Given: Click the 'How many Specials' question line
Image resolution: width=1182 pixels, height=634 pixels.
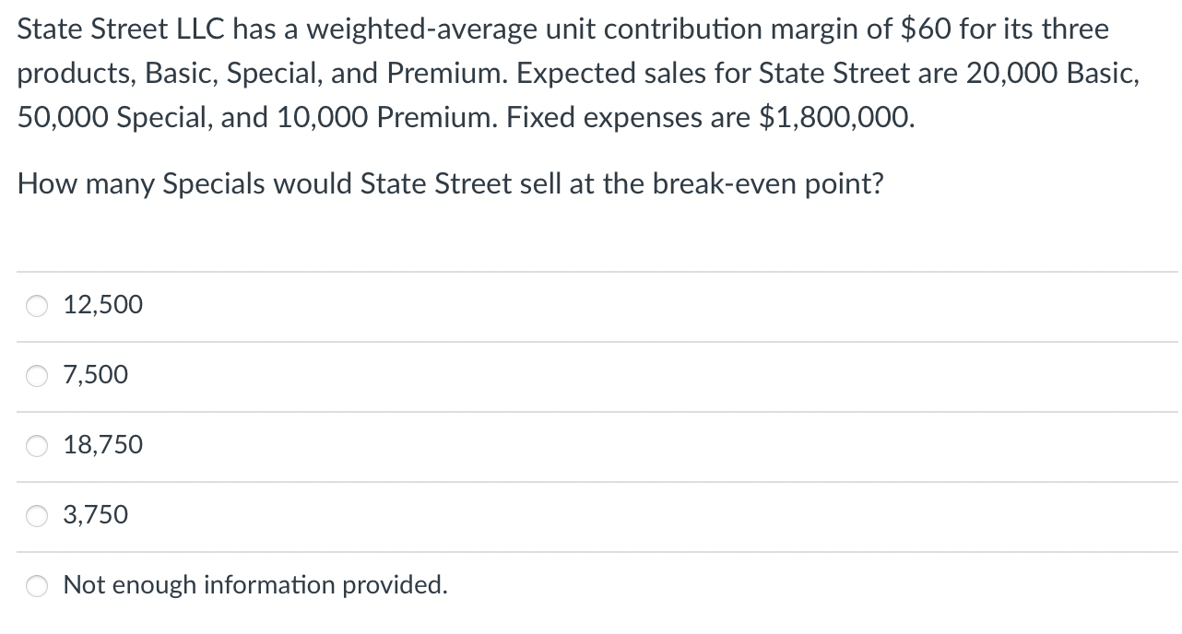Looking at the screenshot, I should pos(451,183).
